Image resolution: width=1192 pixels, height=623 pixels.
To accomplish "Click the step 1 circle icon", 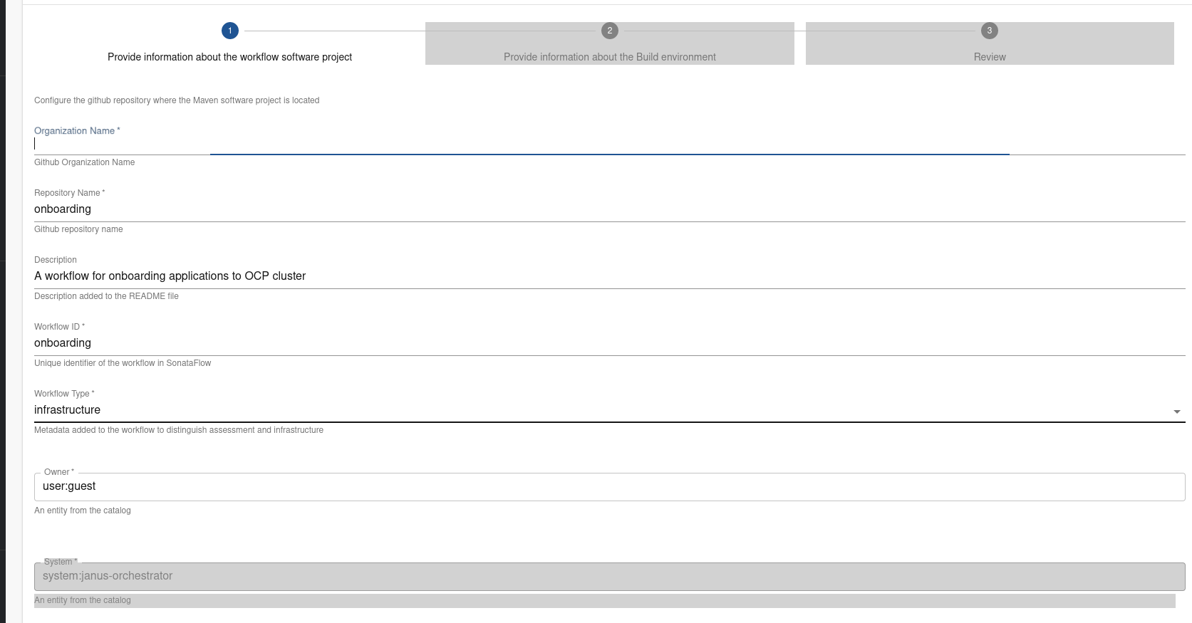I will click(229, 31).
